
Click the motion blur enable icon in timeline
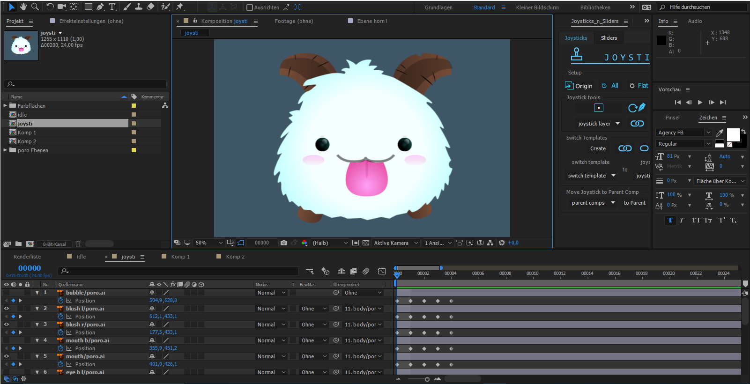point(366,271)
